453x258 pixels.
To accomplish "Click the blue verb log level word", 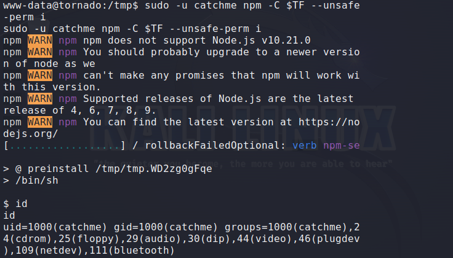I will tap(305, 145).
